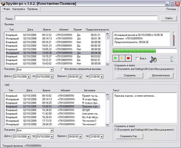The width and height of the screenshot is (181, 148).
Task: Open the Настройка menu
Action: [19, 9]
